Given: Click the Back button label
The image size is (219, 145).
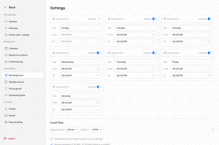Looking at the screenshot, I should (x=12, y=7).
